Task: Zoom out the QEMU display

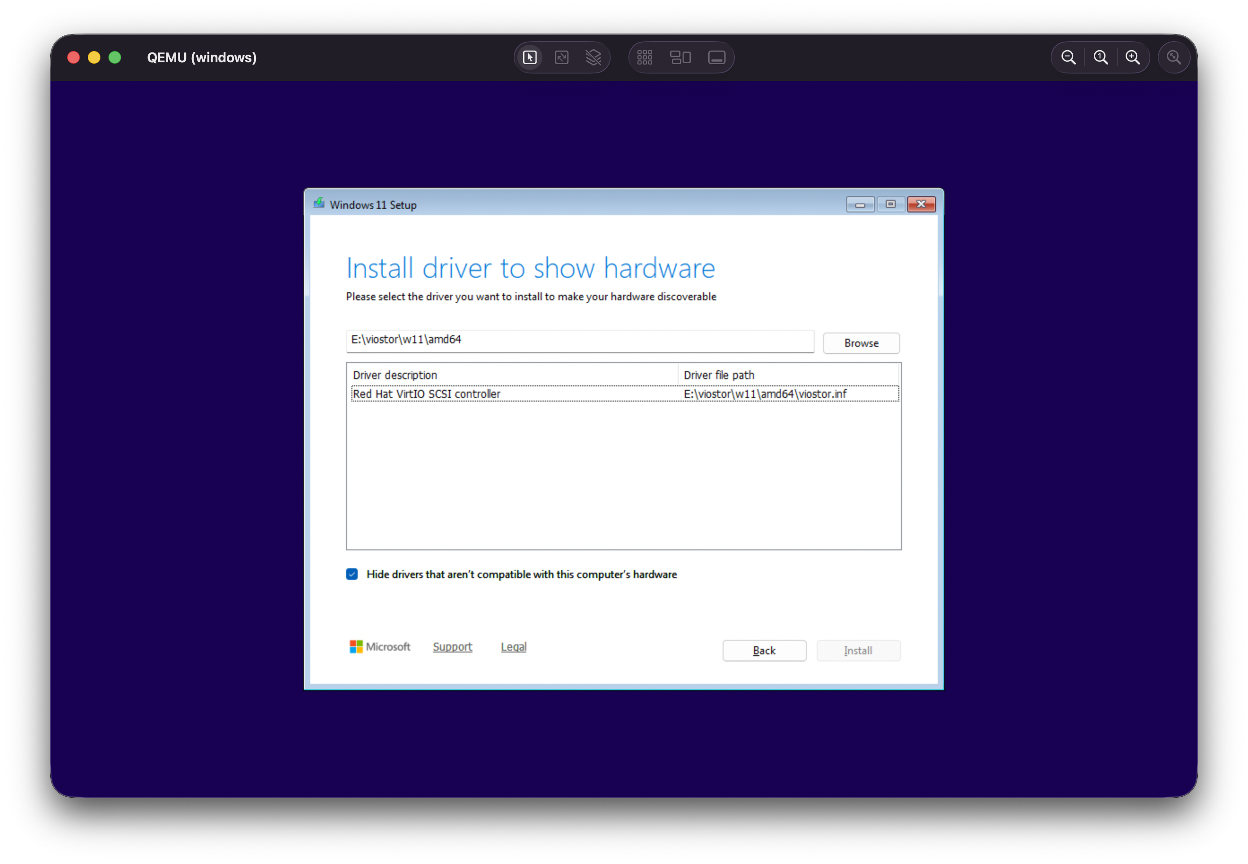Action: 1068,57
